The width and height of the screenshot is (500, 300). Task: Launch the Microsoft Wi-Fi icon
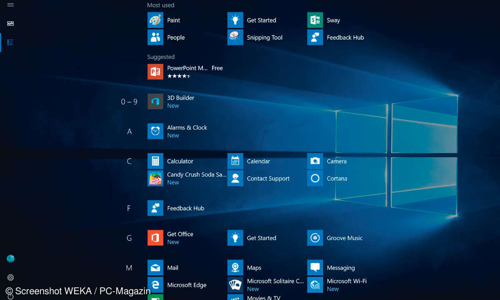point(315,285)
